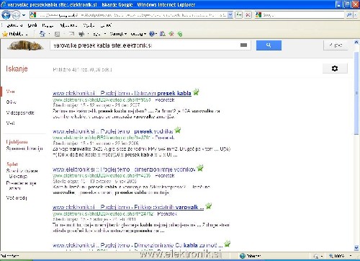The width and height of the screenshot is (360, 261).
Task: Open the recent pages dropdown arrow
Action: [24, 15]
